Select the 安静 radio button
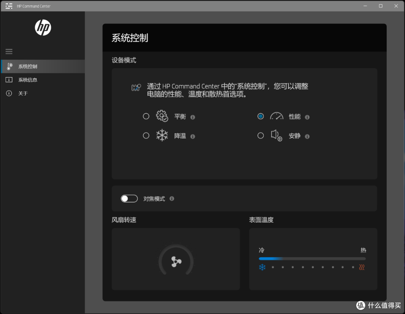The height and width of the screenshot is (314, 405). (x=261, y=135)
